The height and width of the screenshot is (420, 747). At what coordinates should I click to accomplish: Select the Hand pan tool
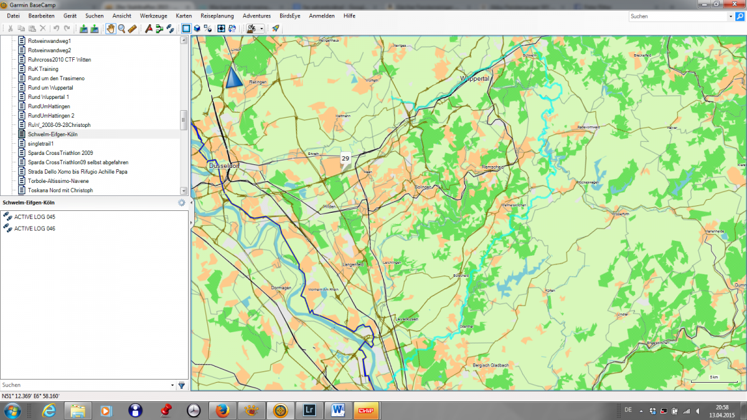pyautogui.click(x=111, y=29)
